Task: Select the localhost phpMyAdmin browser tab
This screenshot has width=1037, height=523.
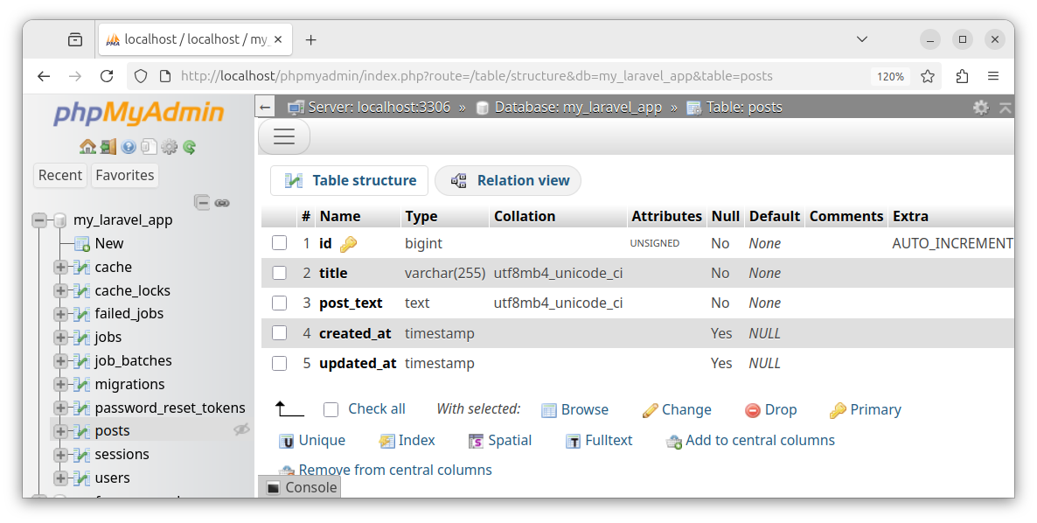Action: click(194, 39)
